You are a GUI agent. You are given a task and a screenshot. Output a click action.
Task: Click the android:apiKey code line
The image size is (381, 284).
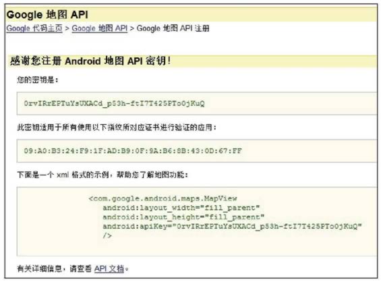click(232, 227)
